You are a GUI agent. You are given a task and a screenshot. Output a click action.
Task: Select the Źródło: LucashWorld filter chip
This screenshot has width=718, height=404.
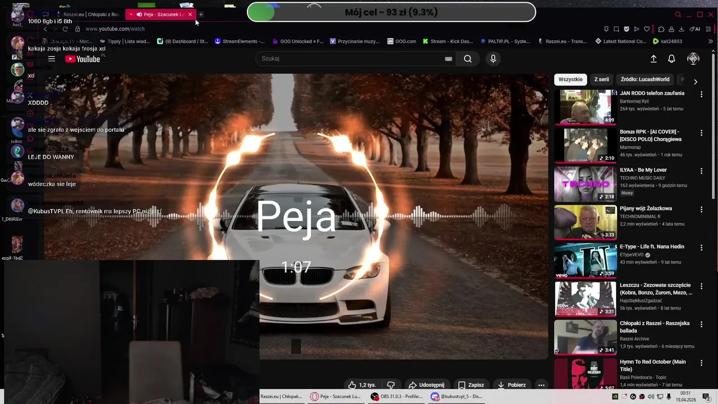(x=645, y=80)
